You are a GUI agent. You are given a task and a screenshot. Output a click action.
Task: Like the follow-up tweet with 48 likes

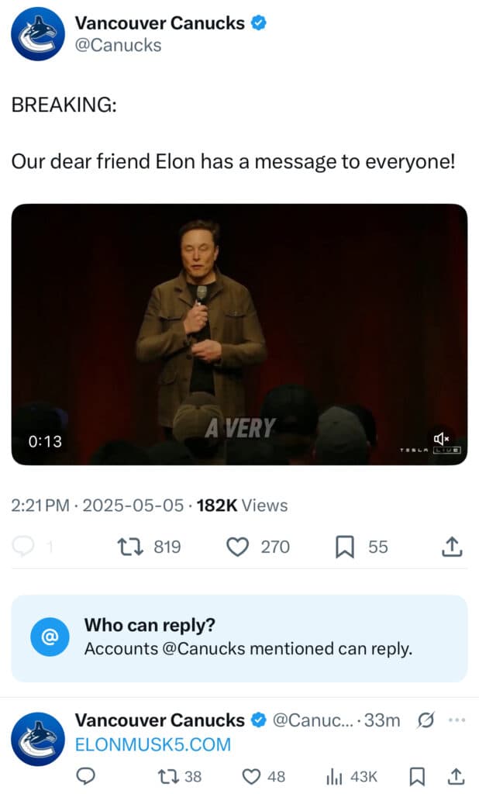tap(250, 775)
